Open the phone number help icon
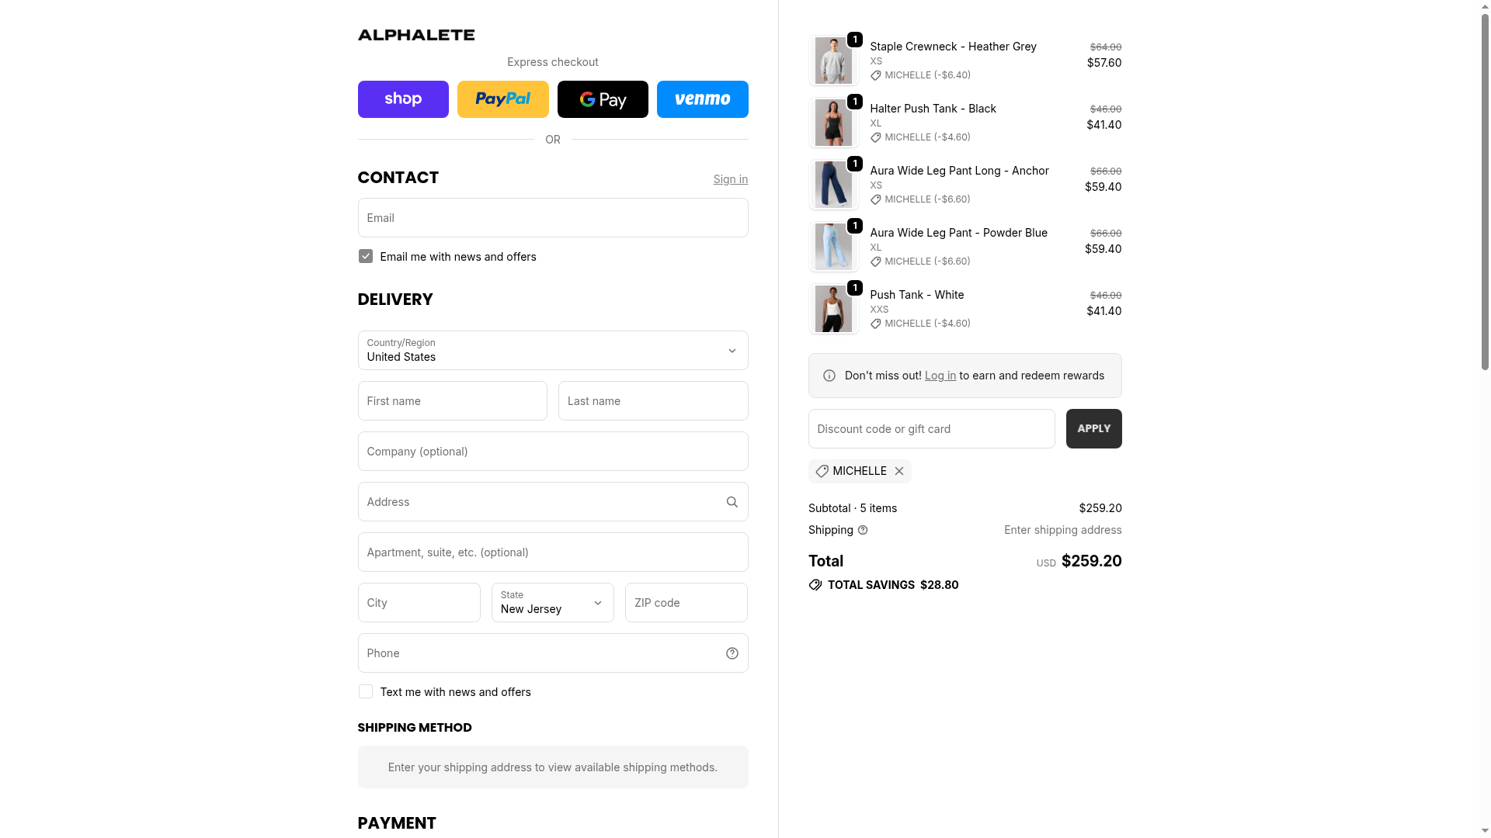The height and width of the screenshot is (838, 1491). [x=732, y=653]
